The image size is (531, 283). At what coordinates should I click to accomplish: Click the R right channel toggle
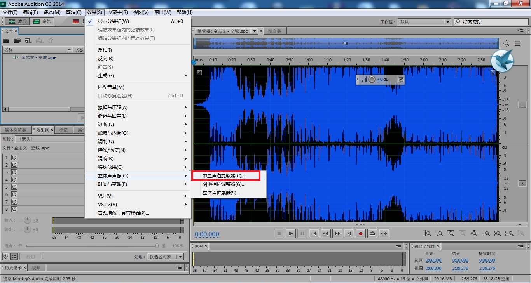[522, 183]
